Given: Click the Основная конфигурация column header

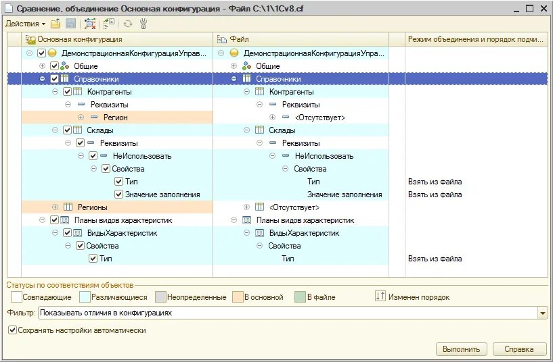Looking at the screenshot, I should (117, 39).
